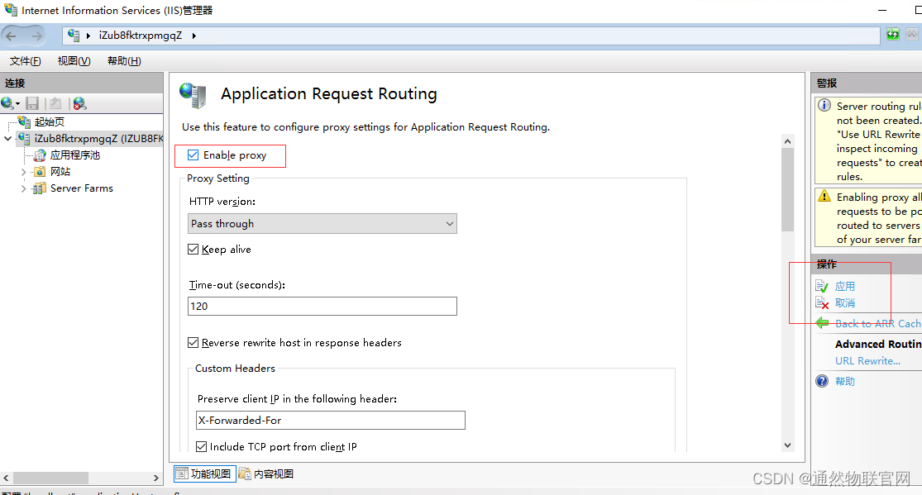The image size is (922, 495).
Task: Click the Application Pools icon in tree
Action: click(x=40, y=155)
